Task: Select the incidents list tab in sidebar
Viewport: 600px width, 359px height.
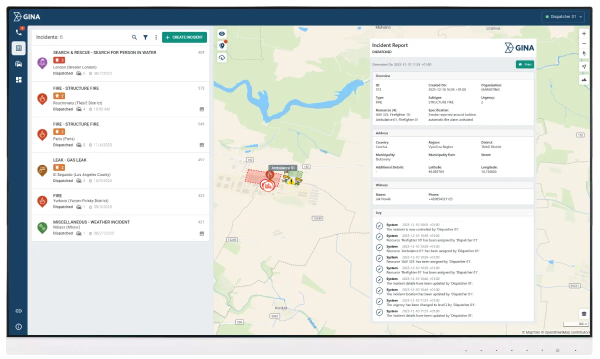Action: click(x=19, y=48)
